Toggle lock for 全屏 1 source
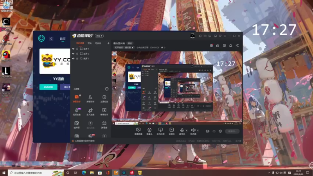313x176 pixels. [77, 48]
